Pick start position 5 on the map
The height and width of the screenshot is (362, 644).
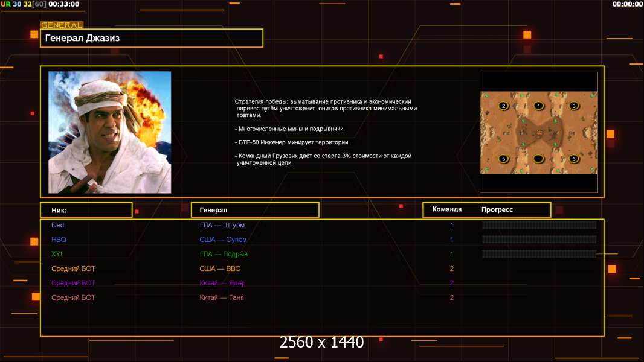coord(503,159)
